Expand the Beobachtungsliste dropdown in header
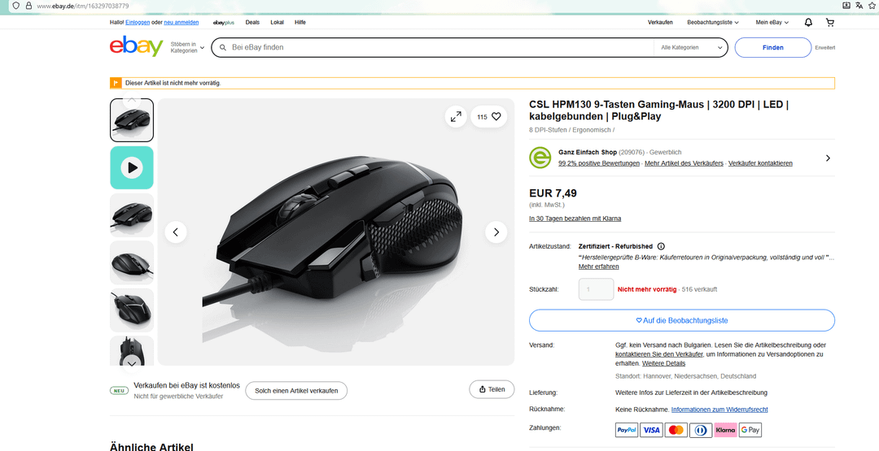 (x=712, y=23)
